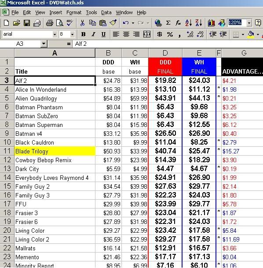Increase decimal places
This screenshot has height=268, width=263.
[190, 34]
